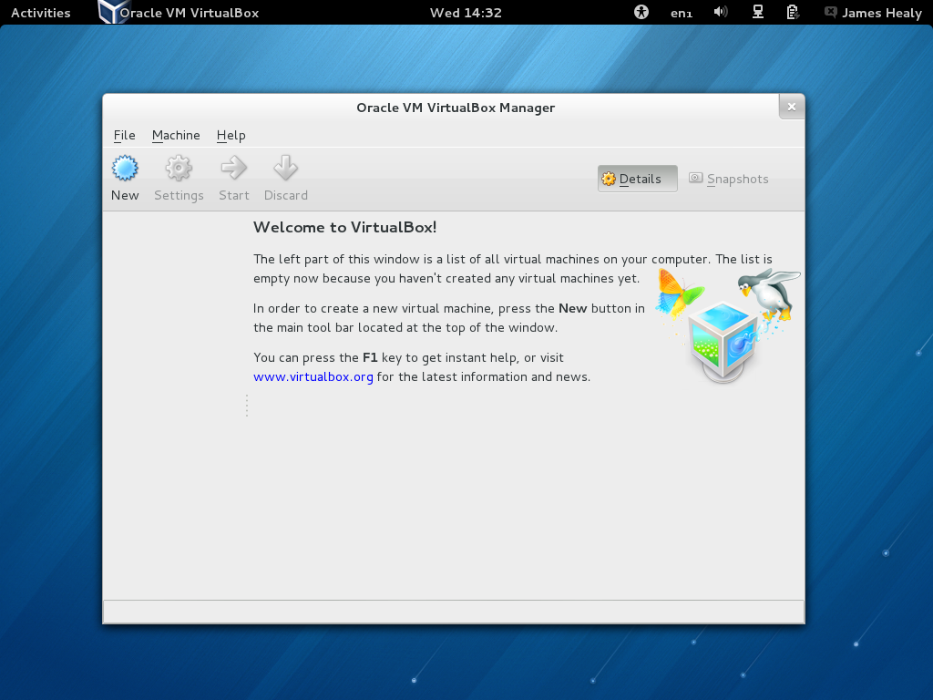Open machine Settings from the toolbar
Viewport: 933px width, 700px height.
click(x=179, y=178)
